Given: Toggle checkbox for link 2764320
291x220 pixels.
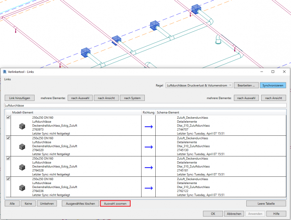Looking at the screenshot, I should pyautogui.click(x=8, y=138).
